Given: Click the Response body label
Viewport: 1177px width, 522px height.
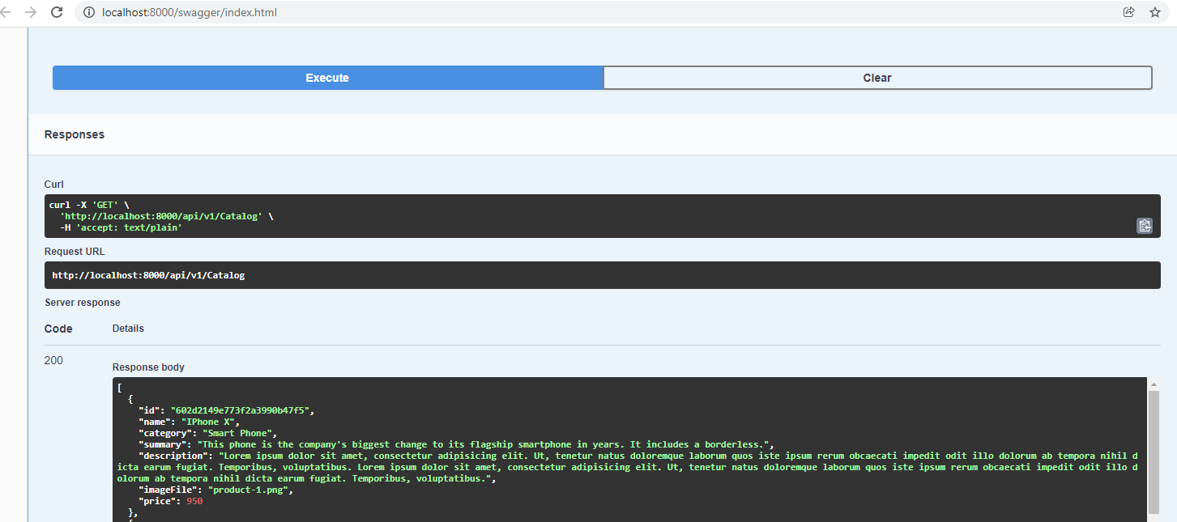Looking at the screenshot, I should coord(148,367).
